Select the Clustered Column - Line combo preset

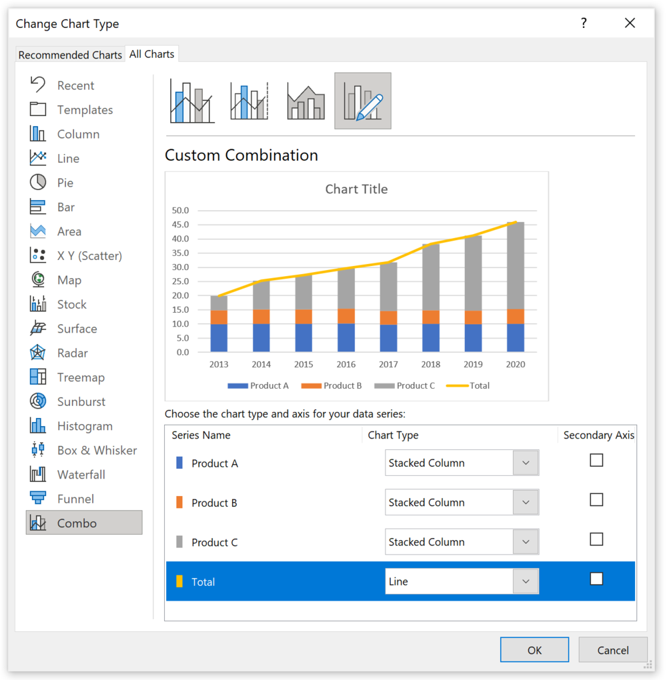(192, 99)
